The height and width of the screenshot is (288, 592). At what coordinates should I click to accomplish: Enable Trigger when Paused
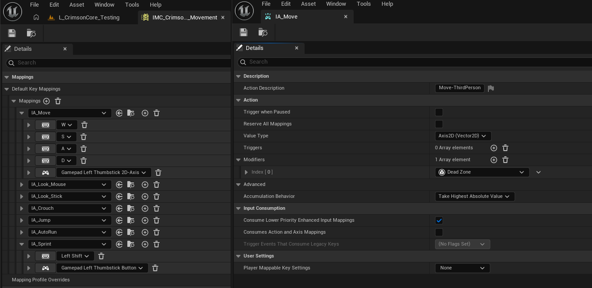[439, 112]
